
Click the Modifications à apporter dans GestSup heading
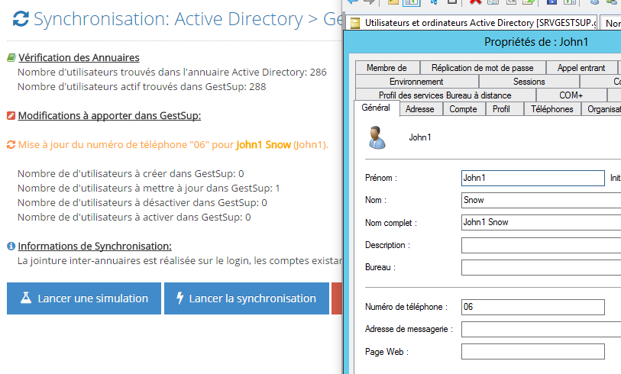click(x=109, y=115)
